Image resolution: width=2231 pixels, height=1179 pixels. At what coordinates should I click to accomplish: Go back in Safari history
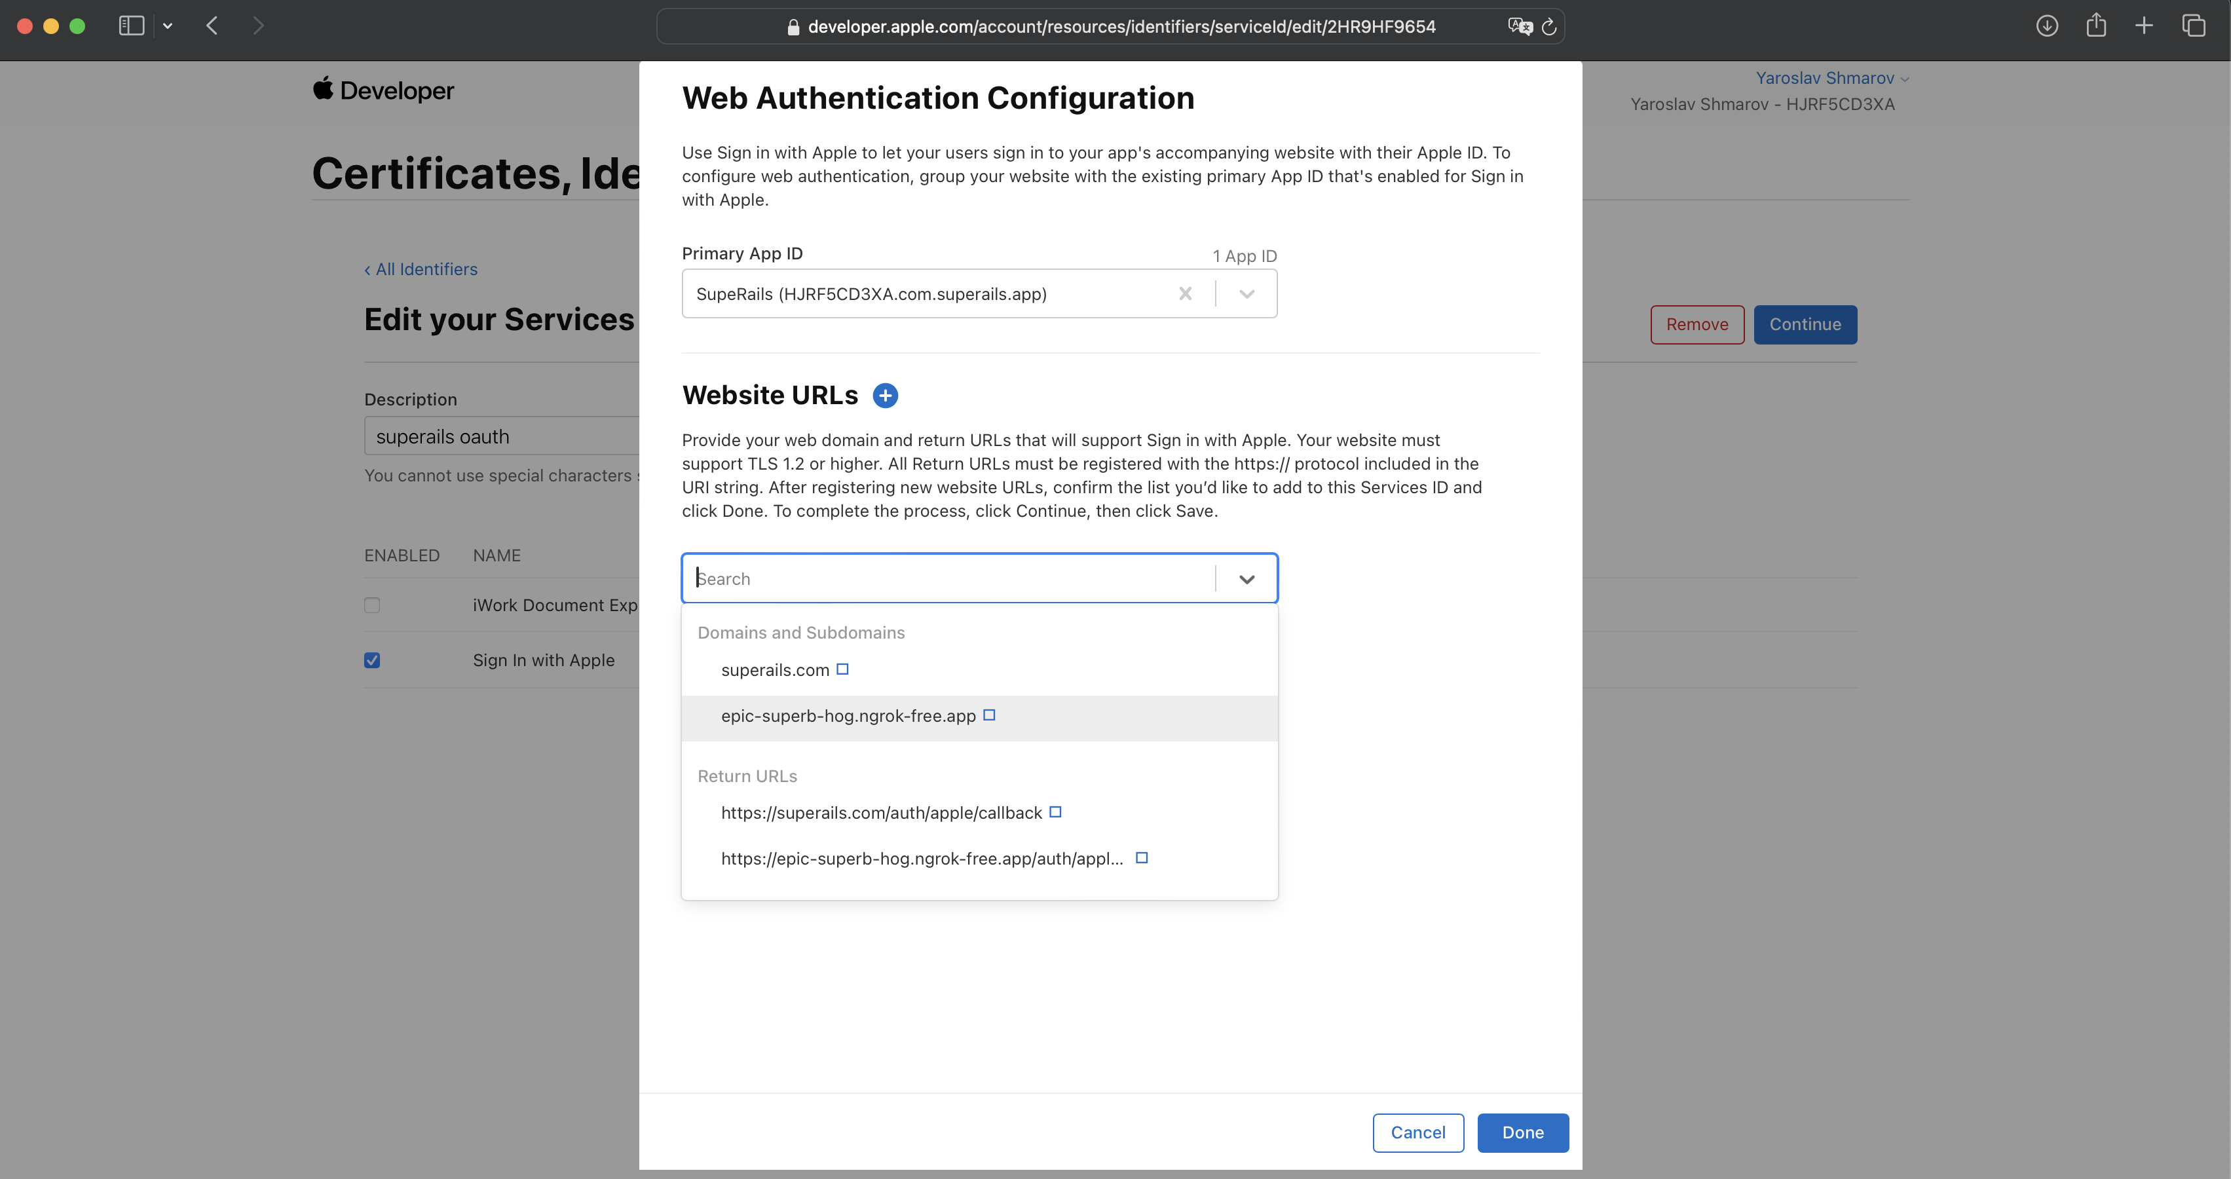(212, 26)
